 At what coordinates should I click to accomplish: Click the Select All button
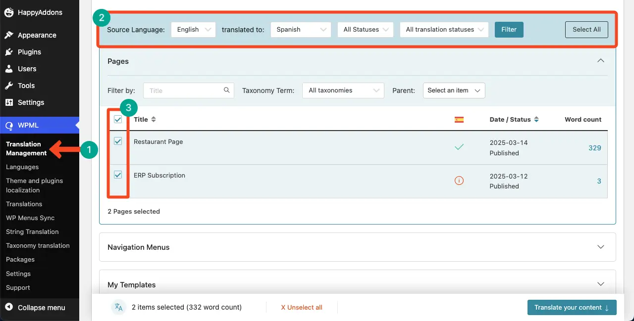(x=587, y=29)
